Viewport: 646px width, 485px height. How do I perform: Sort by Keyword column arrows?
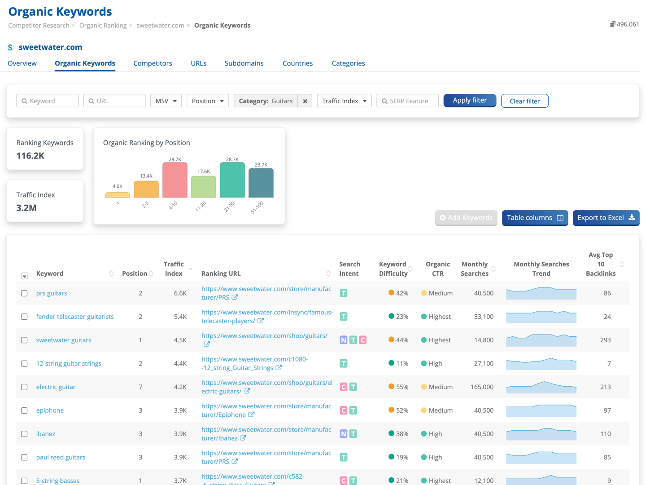point(111,273)
